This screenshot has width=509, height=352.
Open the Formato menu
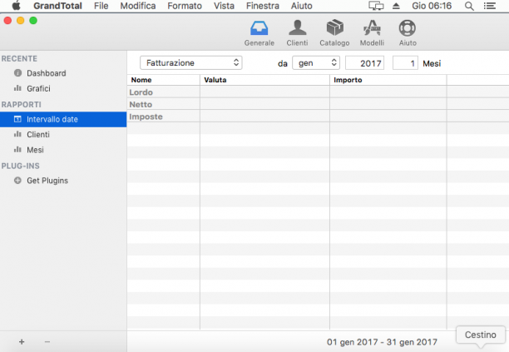click(185, 6)
